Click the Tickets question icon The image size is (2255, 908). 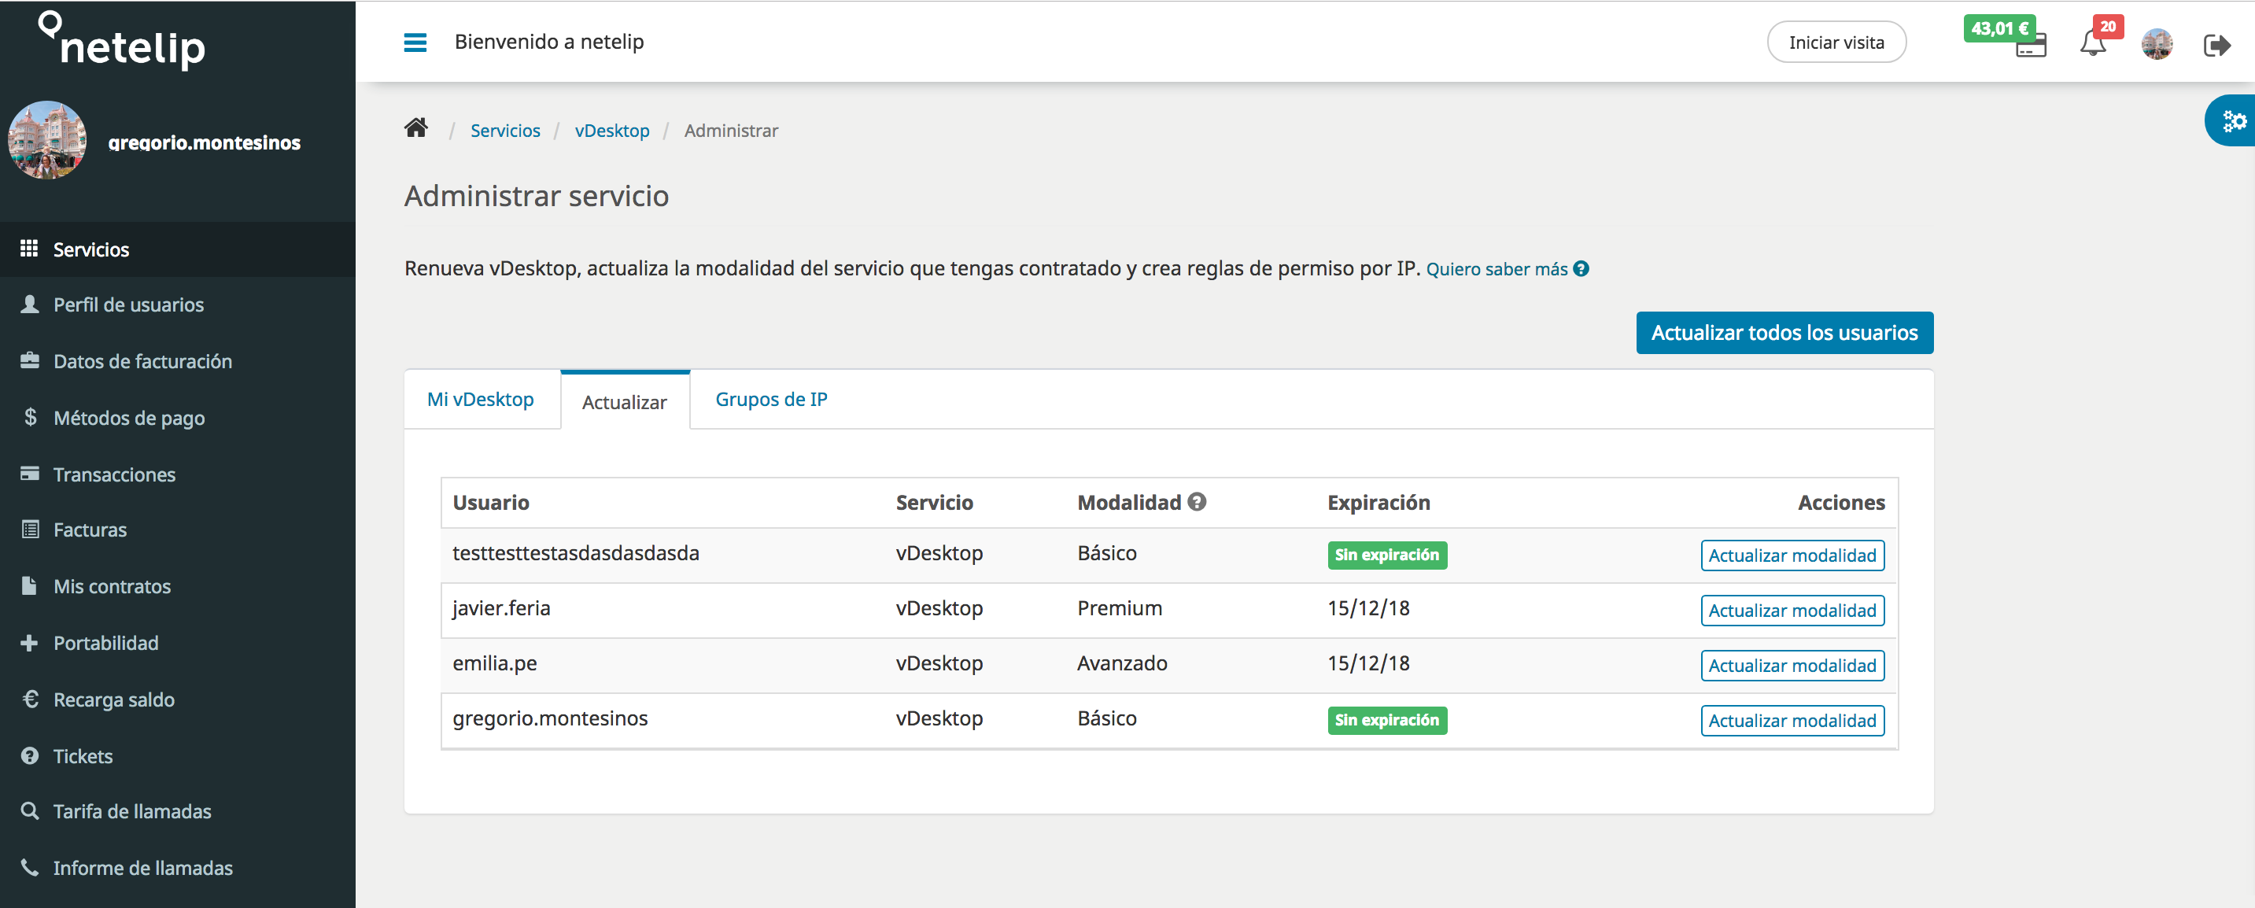pos(30,755)
